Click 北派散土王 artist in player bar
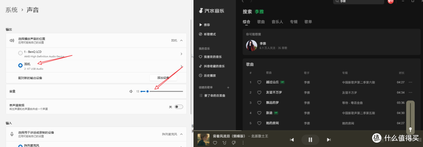This screenshot has width=423, height=147. (x=260, y=136)
